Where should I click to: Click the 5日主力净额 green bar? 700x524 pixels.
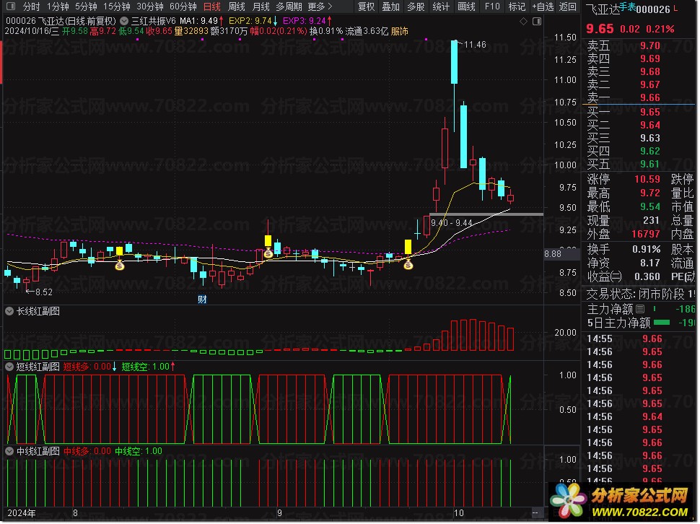[662, 322]
